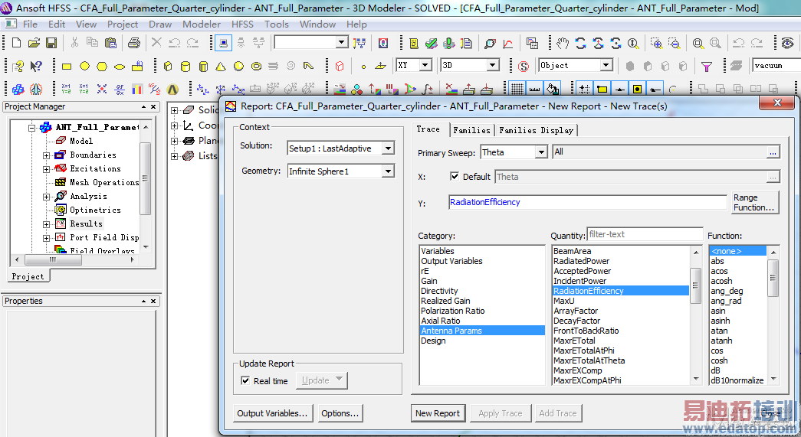The image size is (801, 437).
Task: Click the Draw box tool
Action: coord(168,67)
